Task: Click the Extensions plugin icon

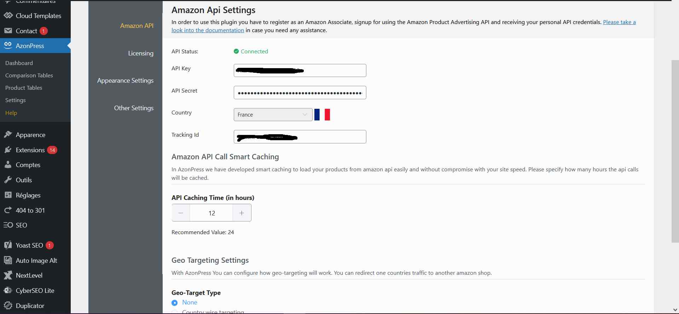Action: [8, 150]
